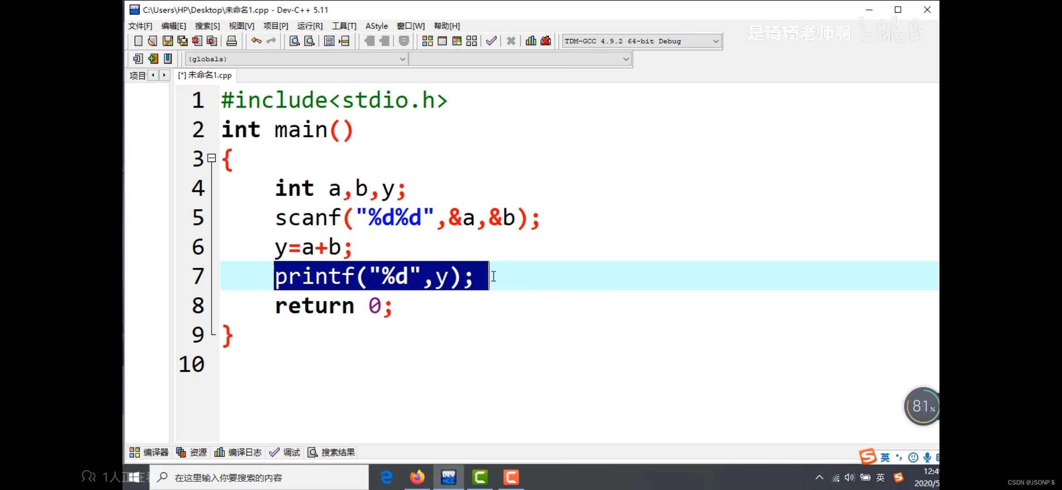Click the Find magnifier icon in the toolbar

click(x=295, y=41)
